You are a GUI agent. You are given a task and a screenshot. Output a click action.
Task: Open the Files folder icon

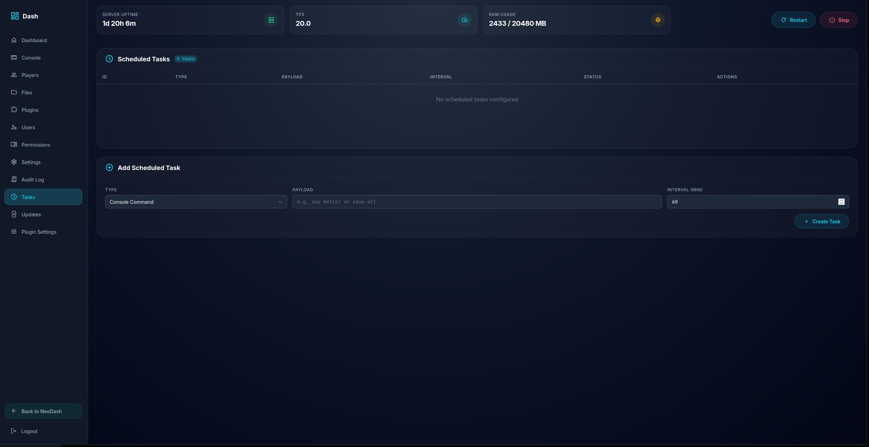coord(14,92)
